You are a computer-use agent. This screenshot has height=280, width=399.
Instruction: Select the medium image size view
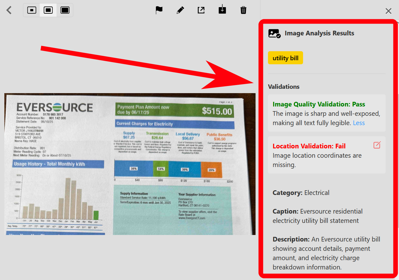(x=48, y=10)
